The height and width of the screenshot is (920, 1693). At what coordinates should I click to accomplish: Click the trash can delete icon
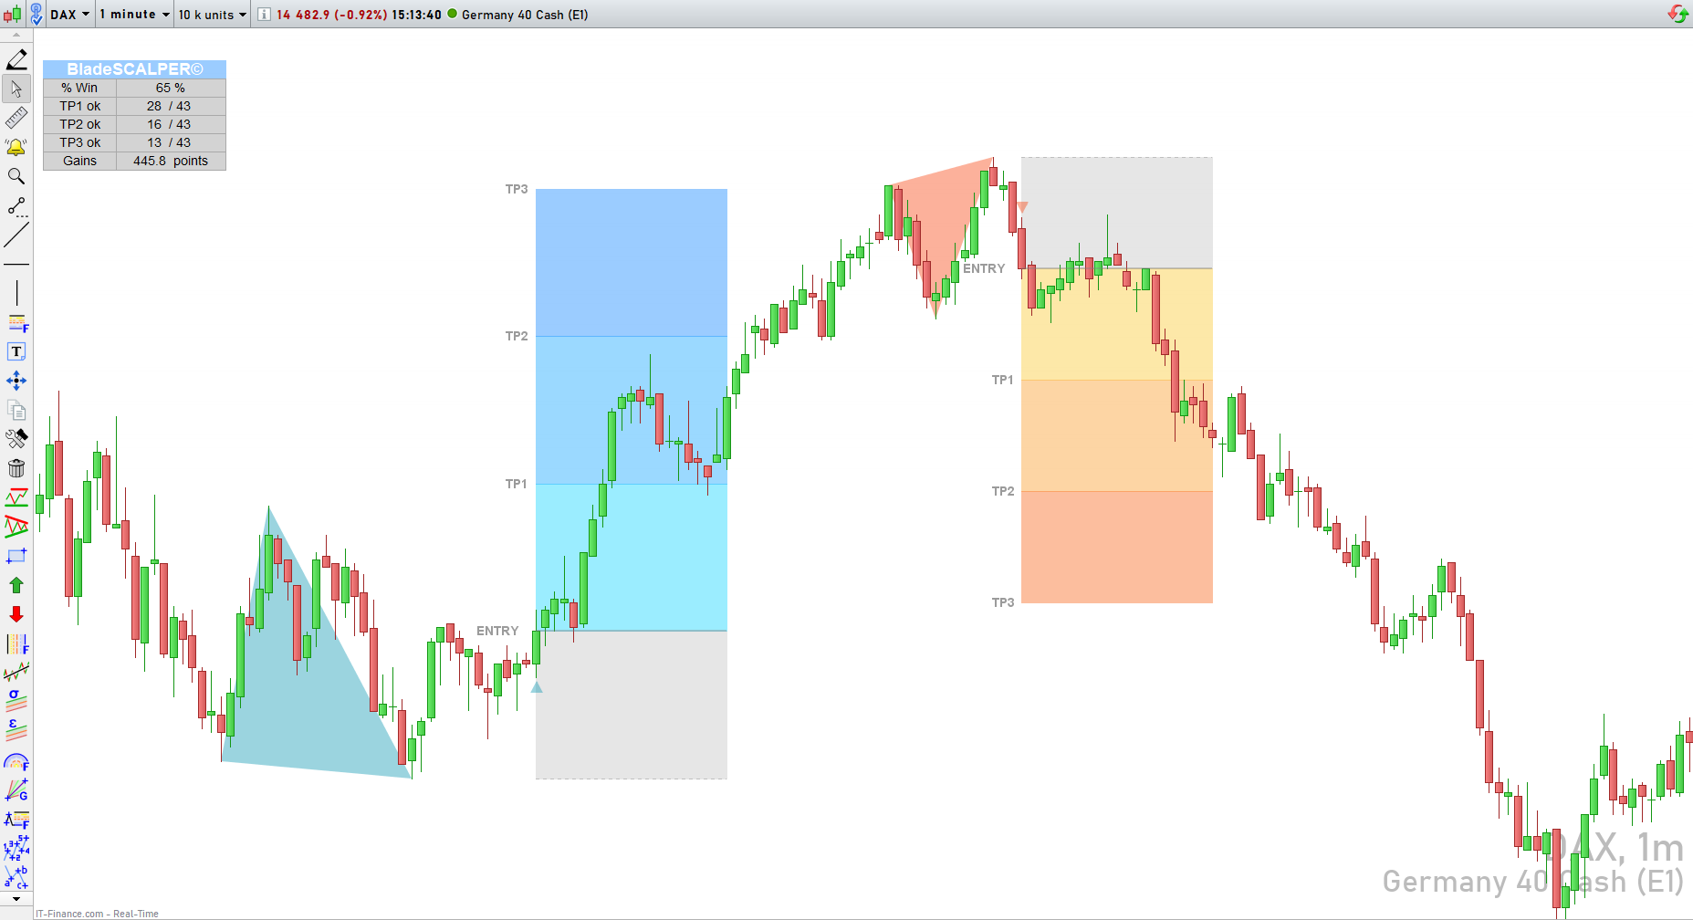16,469
